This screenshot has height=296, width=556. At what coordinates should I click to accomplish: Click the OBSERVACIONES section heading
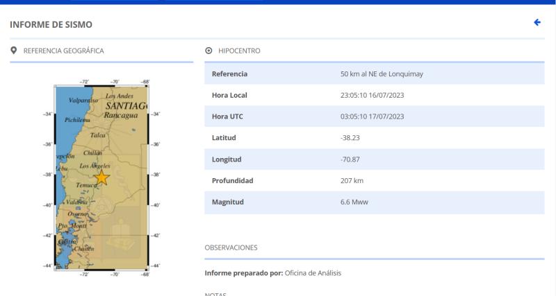[x=231, y=247]
